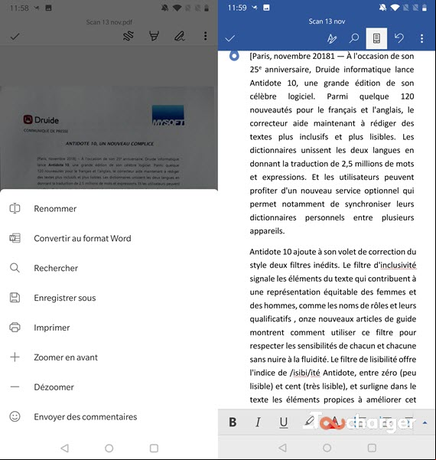
Task: Confirm with the checkmark in Word header
Action: coord(230,38)
